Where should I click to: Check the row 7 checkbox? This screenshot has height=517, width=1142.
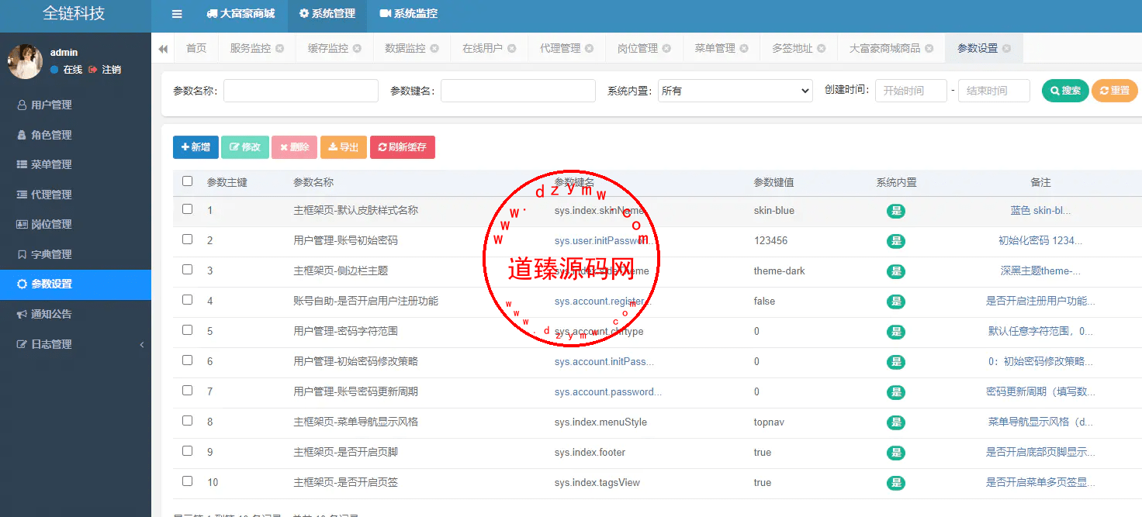click(x=187, y=391)
